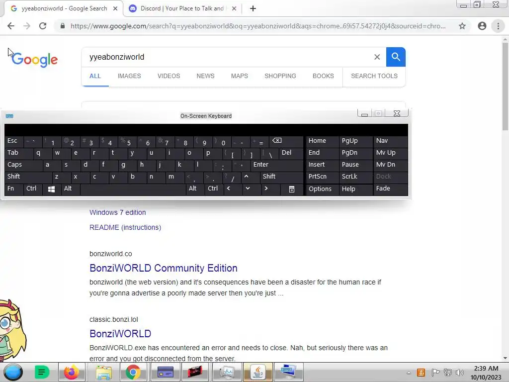Switch to IMAGES results tab
Image resolution: width=509 pixels, height=382 pixels.
coord(129,76)
